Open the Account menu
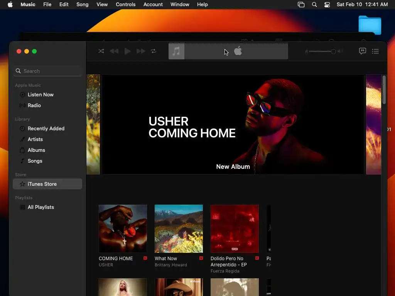395x296 pixels. point(153,5)
